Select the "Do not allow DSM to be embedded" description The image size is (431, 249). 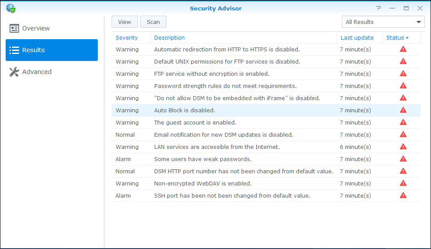(x=237, y=98)
